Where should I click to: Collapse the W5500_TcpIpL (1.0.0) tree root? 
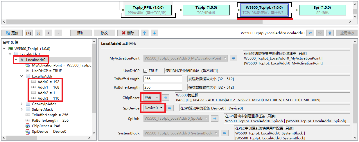click(4, 48)
